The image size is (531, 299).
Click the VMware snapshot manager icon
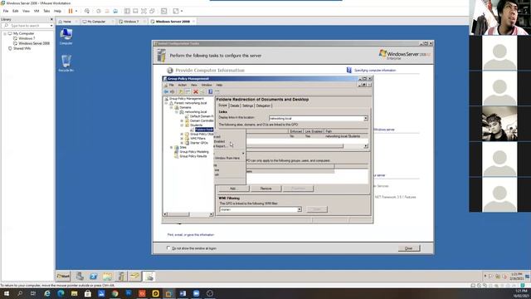pos(115,11)
